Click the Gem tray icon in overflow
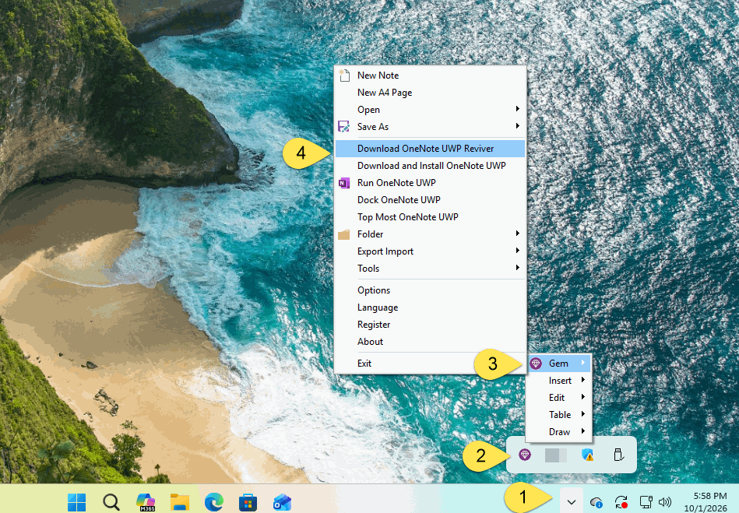Image resolution: width=739 pixels, height=513 pixels. coord(525,455)
